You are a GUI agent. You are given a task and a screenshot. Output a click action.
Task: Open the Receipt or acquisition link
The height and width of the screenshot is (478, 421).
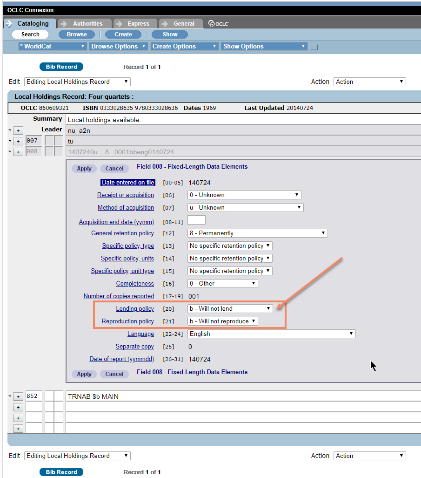point(126,195)
